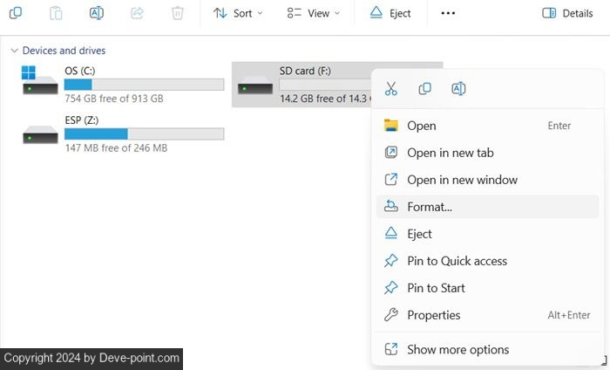This screenshot has width=610, height=370.
Task: Click the Share icon in toolbar
Action: pos(137,13)
